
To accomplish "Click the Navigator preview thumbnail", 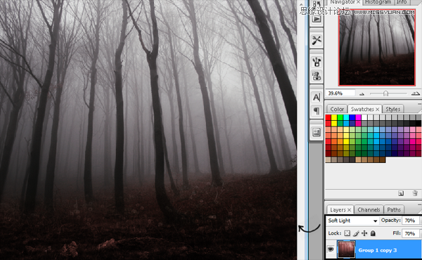I will pyautogui.click(x=377, y=48).
